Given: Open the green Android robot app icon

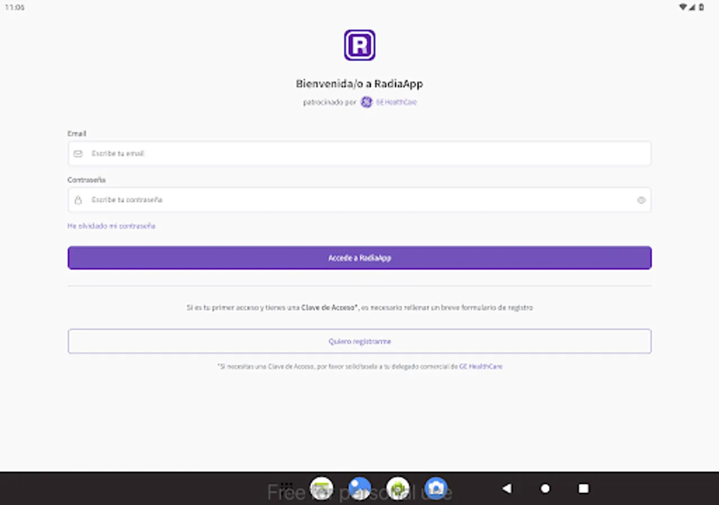Looking at the screenshot, I should (x=398, y=488).
